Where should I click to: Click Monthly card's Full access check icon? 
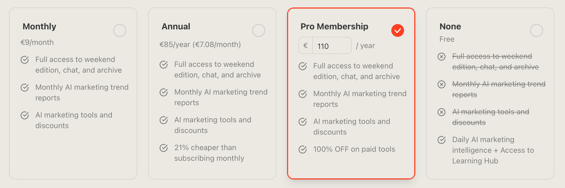[25, 60]
